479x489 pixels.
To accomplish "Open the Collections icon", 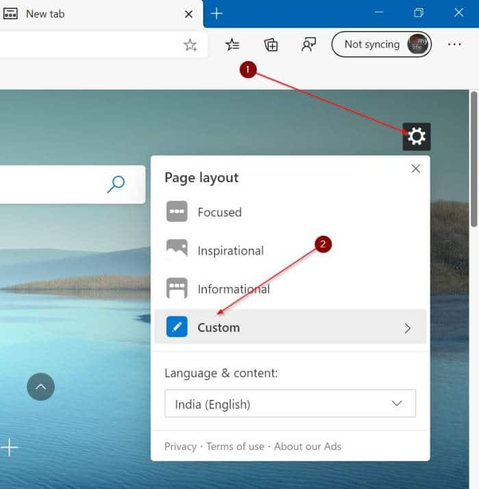I will click(x=271, y=45).
